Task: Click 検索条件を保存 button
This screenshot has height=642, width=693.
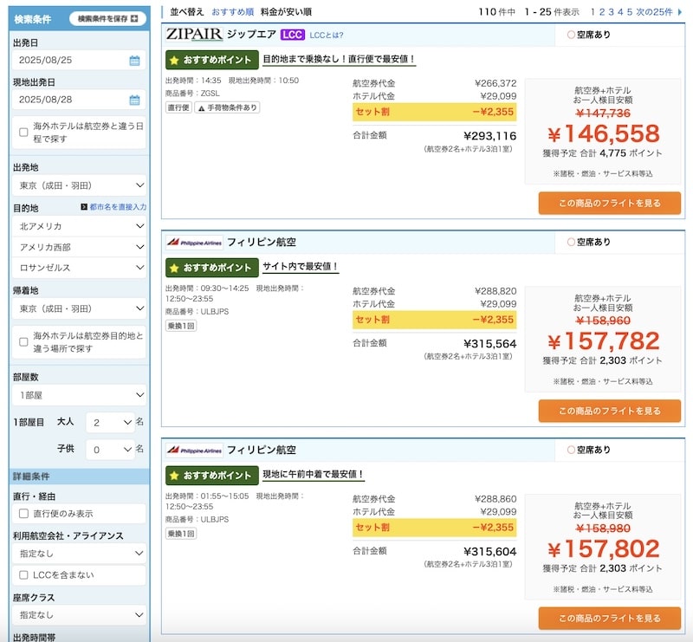Action: [107, 18]
